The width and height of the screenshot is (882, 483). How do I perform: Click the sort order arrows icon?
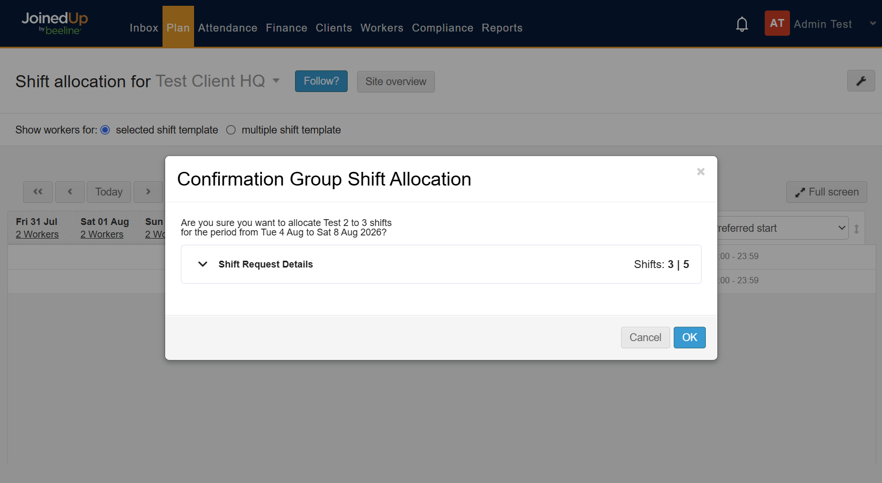[x=856, y=229]
